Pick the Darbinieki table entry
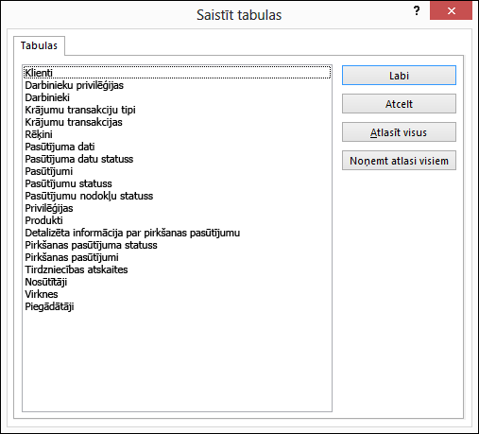The image size is (479, 434). [x=178, y=97]
